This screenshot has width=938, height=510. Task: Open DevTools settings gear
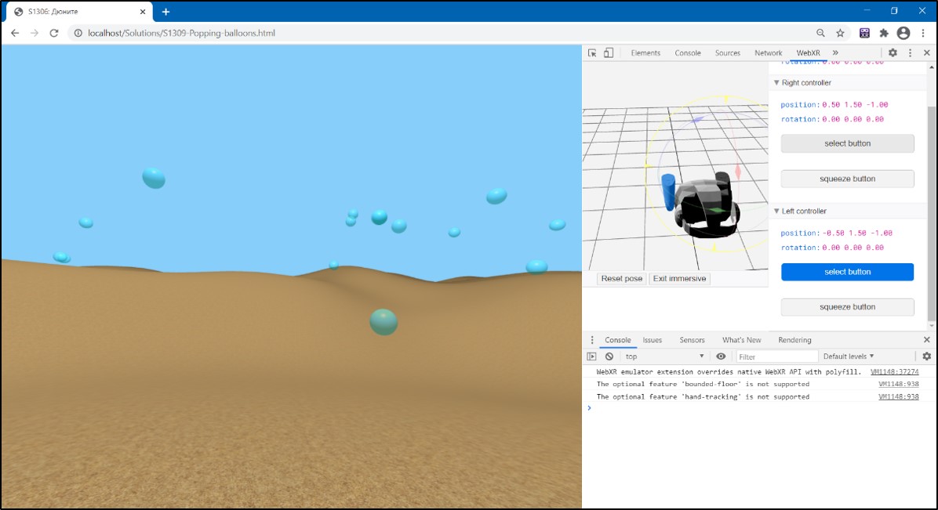[893, 53]
